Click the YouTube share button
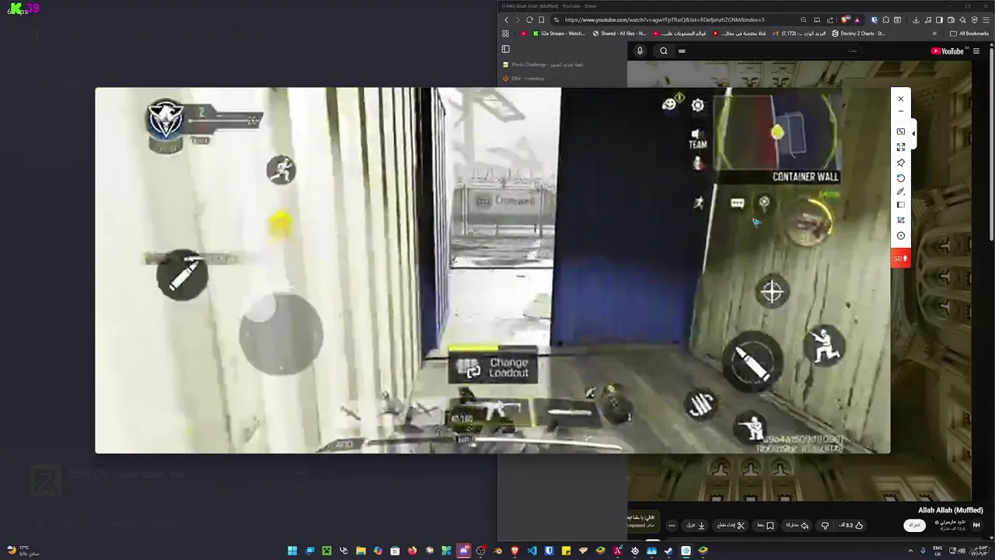995x560 pixels. point(795,525)
